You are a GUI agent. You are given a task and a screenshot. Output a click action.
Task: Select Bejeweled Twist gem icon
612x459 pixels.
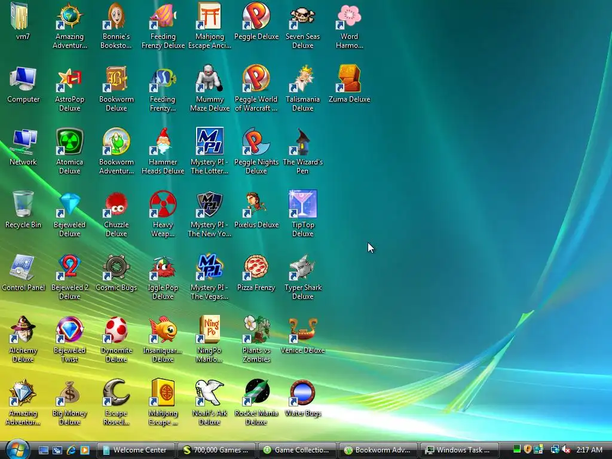[69, 330]
